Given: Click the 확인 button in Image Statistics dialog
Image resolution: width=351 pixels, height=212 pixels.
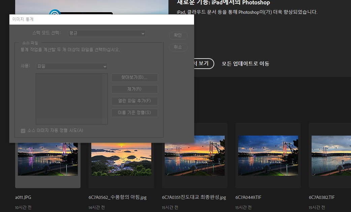Looking at the screenshot, I should 178,35.
